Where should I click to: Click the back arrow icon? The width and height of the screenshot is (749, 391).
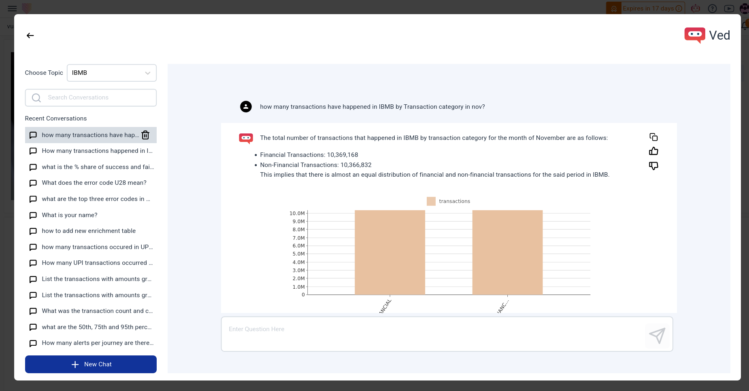pyautogui.click(x=30, y=36)
